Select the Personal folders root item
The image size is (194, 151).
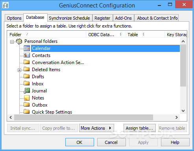[x=41, y=41]
